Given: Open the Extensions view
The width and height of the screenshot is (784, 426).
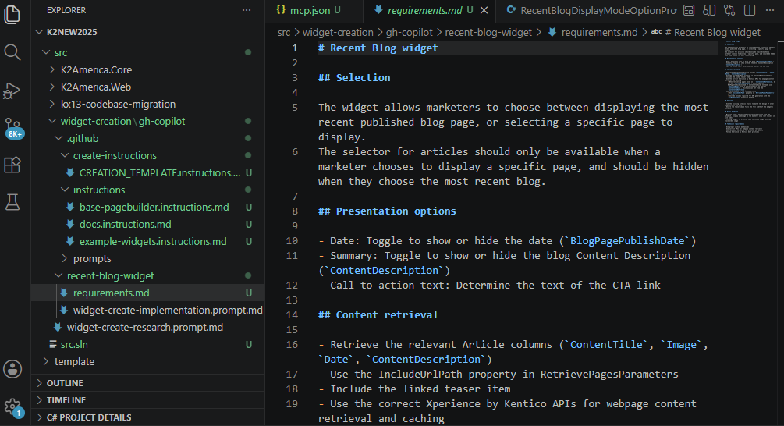Looking at the screenshot, I should pos(12,165).
